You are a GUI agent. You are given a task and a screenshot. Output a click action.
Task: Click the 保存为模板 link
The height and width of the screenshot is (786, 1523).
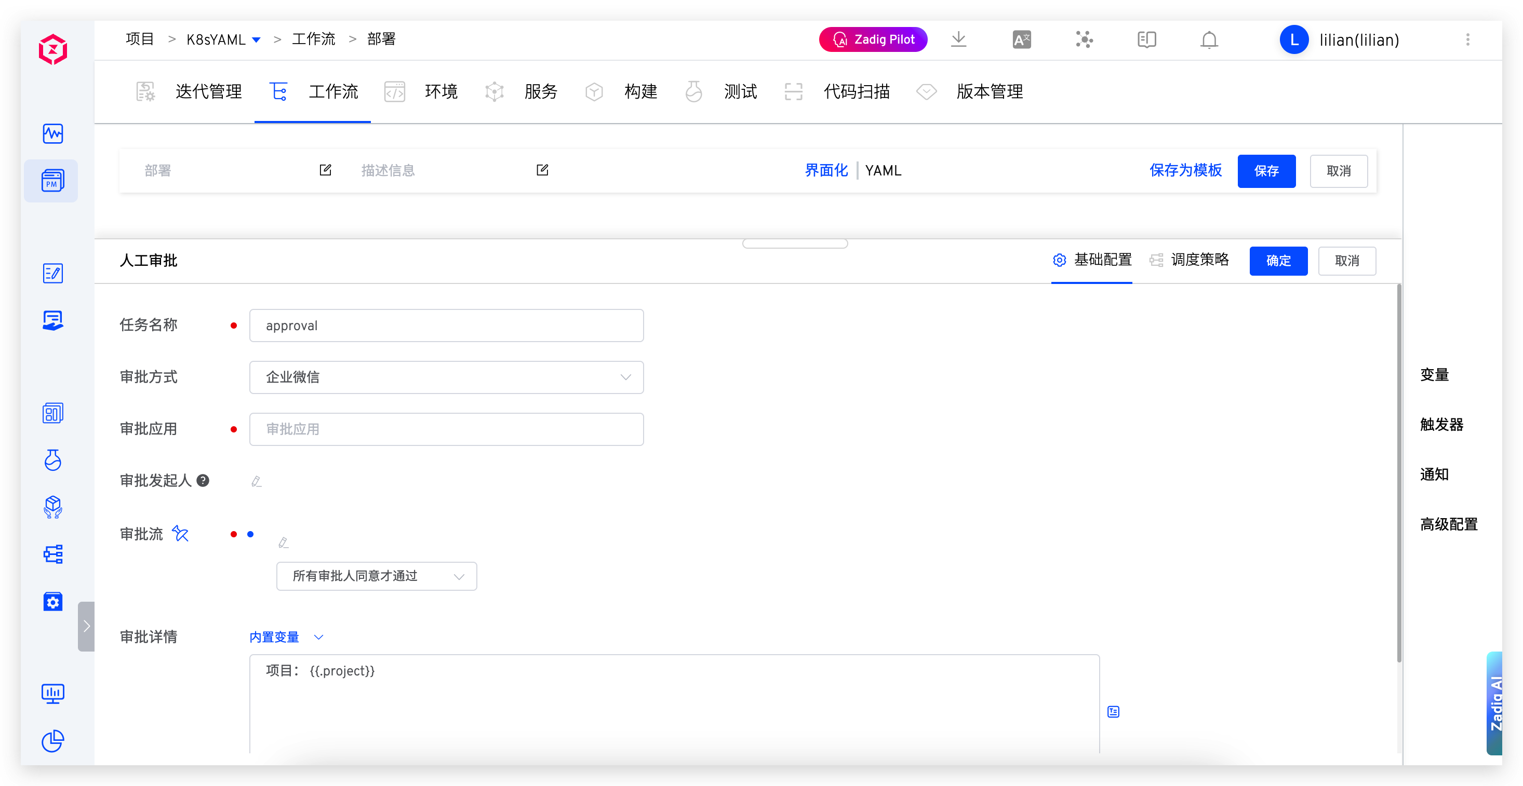point(1185,170)
